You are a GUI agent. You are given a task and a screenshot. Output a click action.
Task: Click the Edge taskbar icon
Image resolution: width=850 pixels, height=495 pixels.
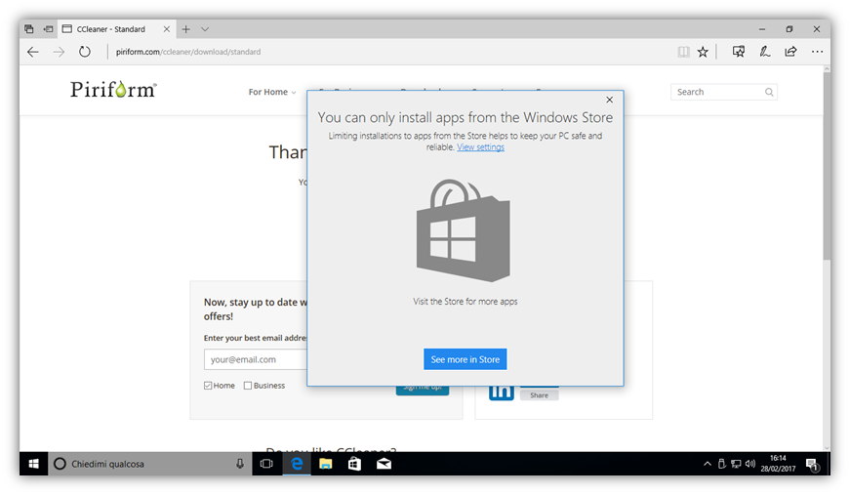point(297,464)
